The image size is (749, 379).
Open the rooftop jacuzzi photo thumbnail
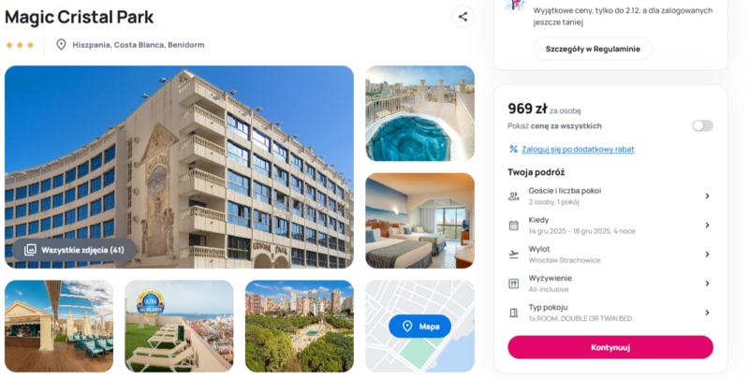419,113
